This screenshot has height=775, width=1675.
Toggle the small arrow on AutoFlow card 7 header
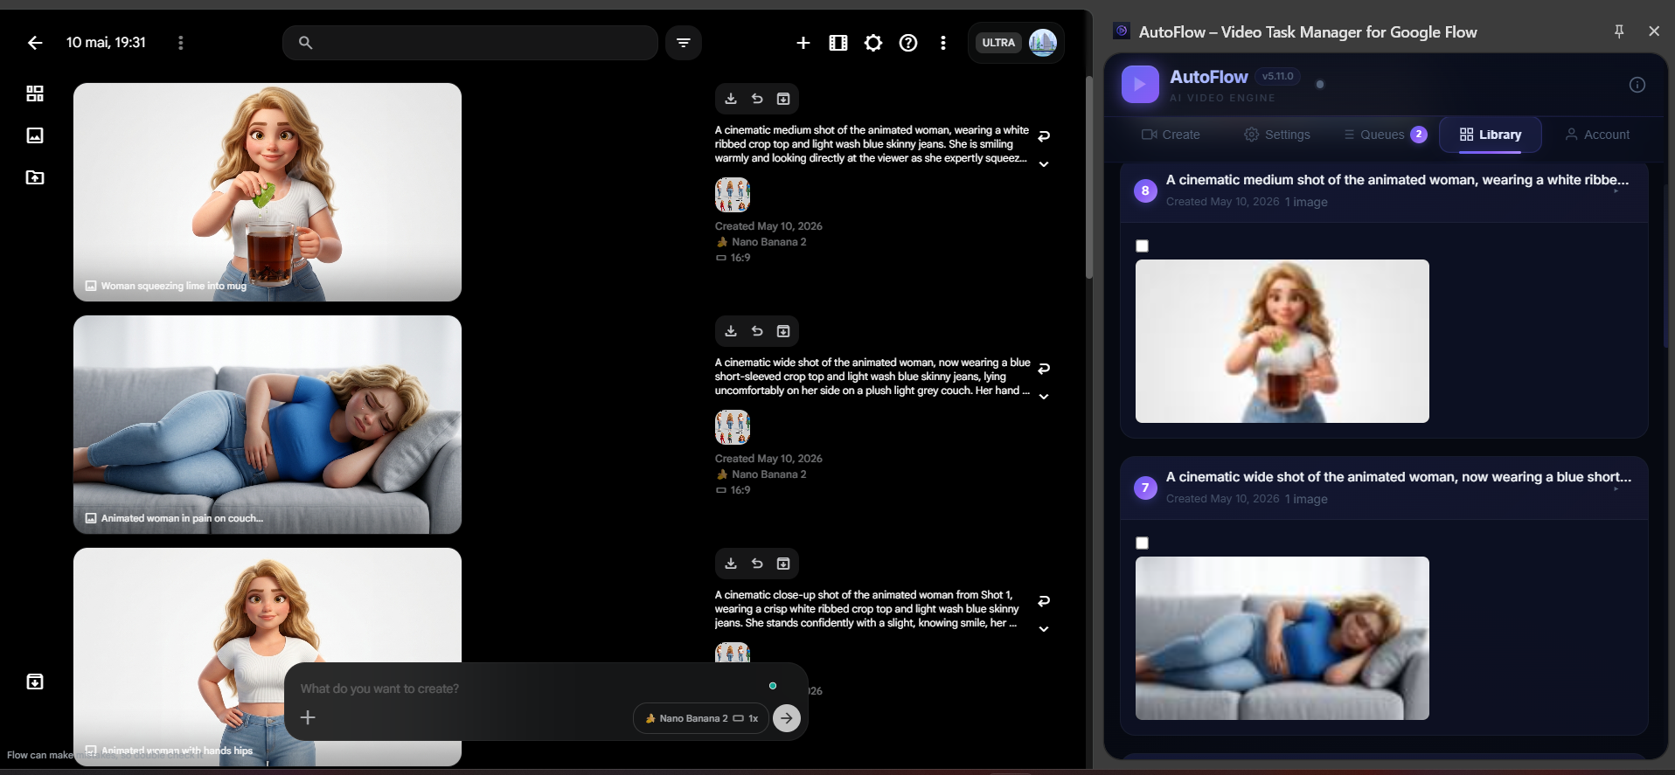coord(1616,488)
